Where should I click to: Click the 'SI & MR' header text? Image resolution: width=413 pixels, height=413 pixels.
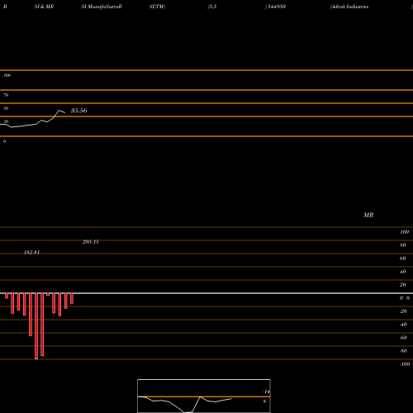coord(44,7)
